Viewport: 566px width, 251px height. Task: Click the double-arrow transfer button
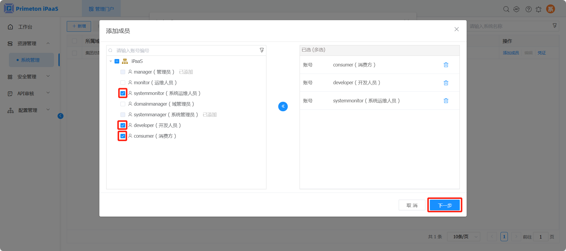point(283,107)
